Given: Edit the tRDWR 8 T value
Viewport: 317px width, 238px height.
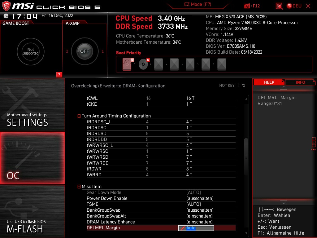Looking at the screenshot, I should (189, 169).
